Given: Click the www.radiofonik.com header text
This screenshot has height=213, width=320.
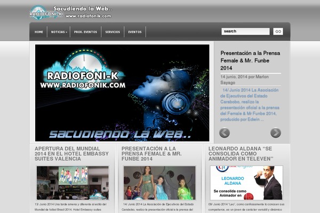Looking at the screenshot, I should tap(89, 16).
